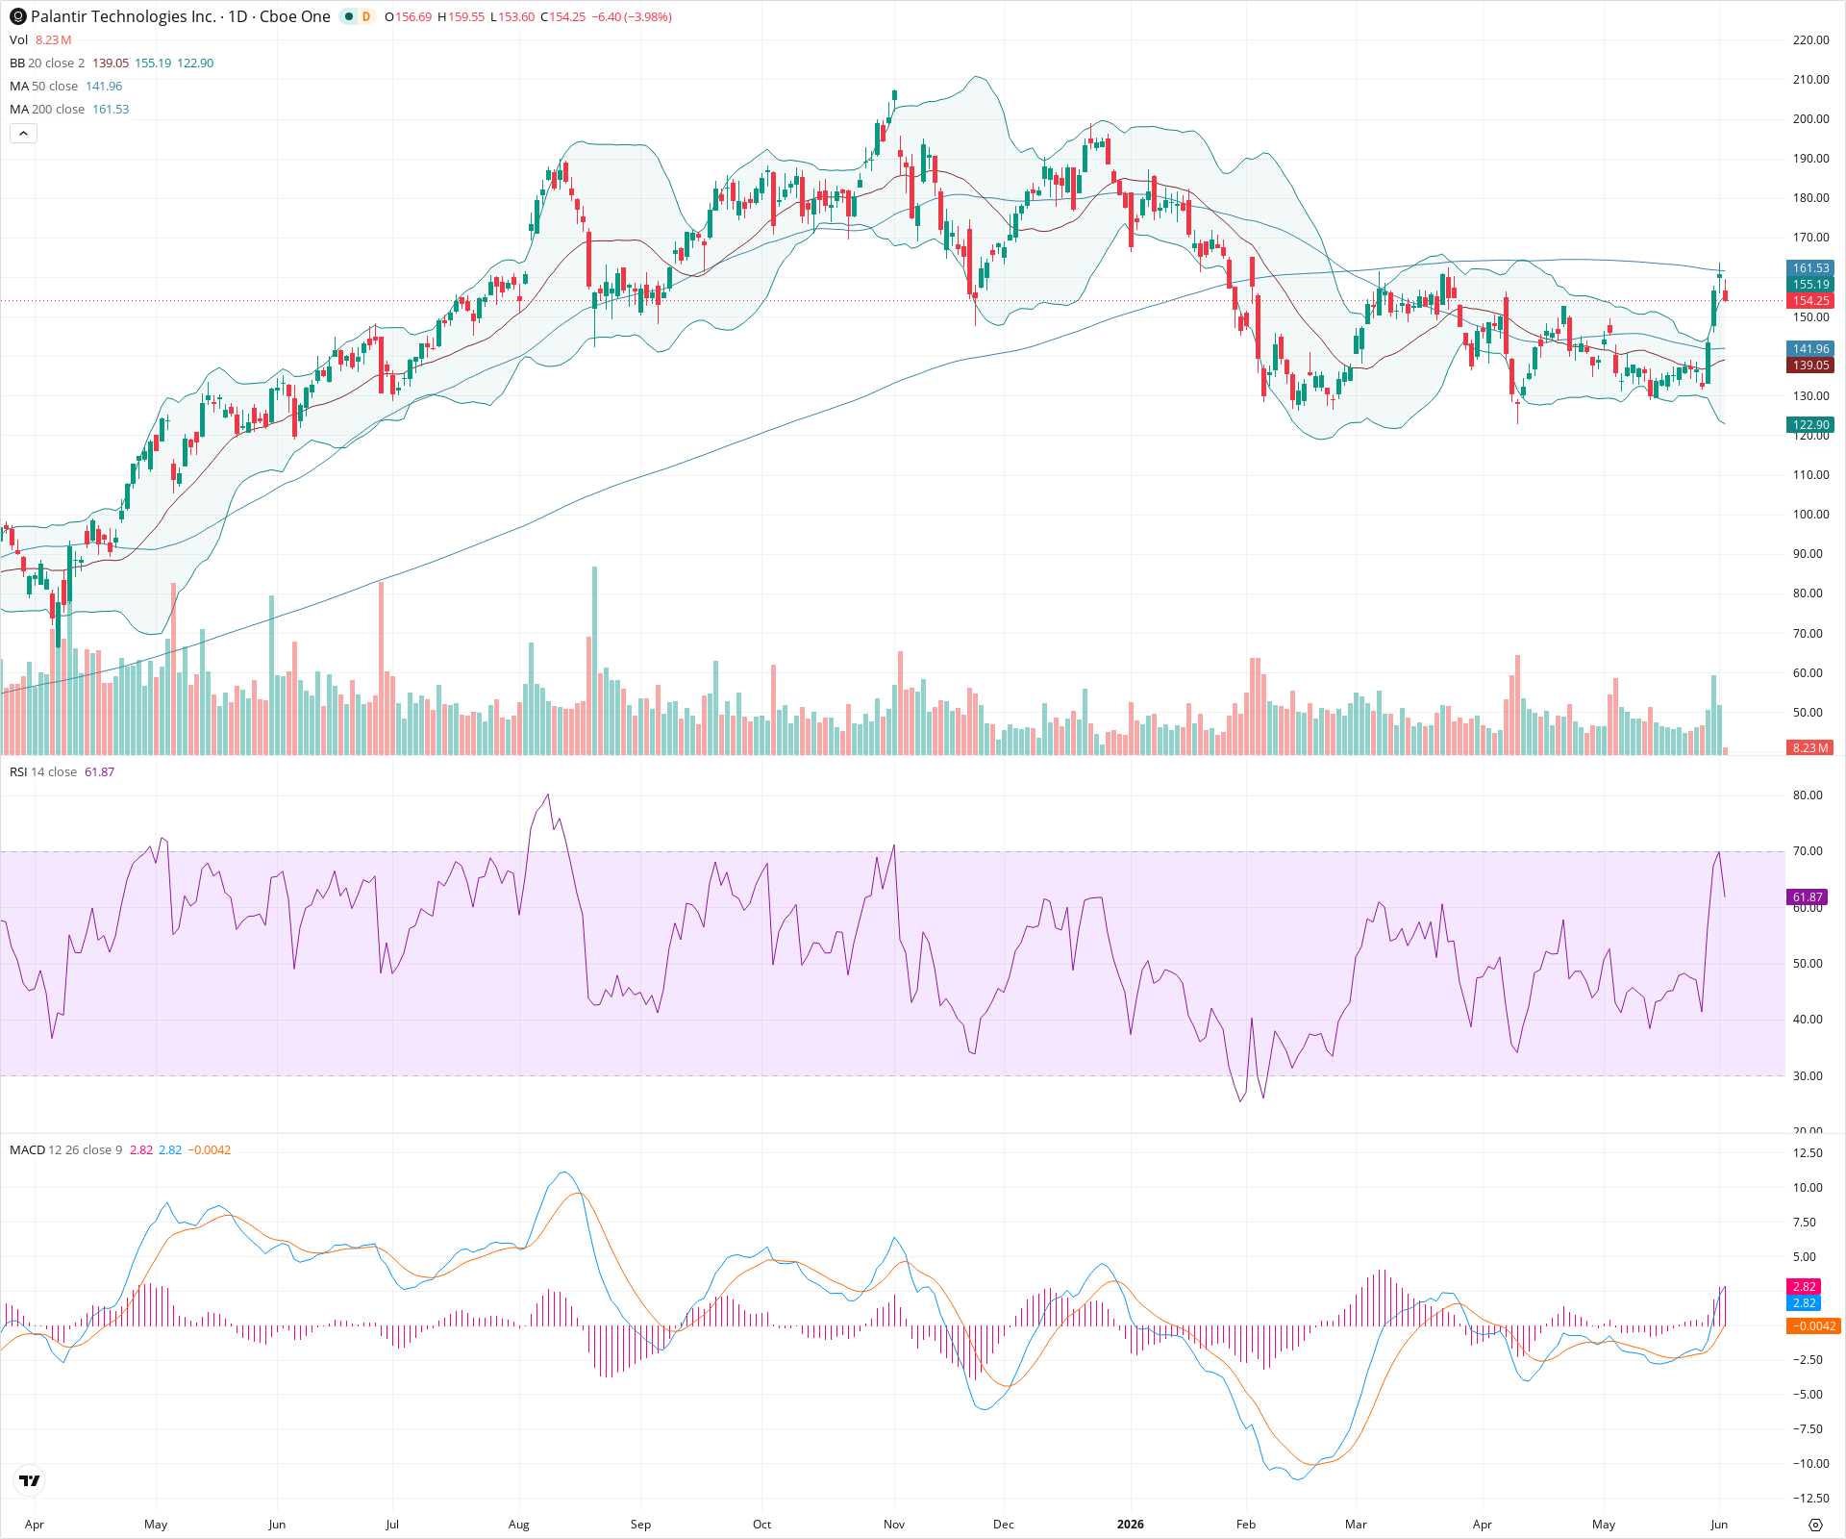Click the 100.00 price scale label
Viewport: 1846px width, 1539px height.
(x=1811, y=514)
